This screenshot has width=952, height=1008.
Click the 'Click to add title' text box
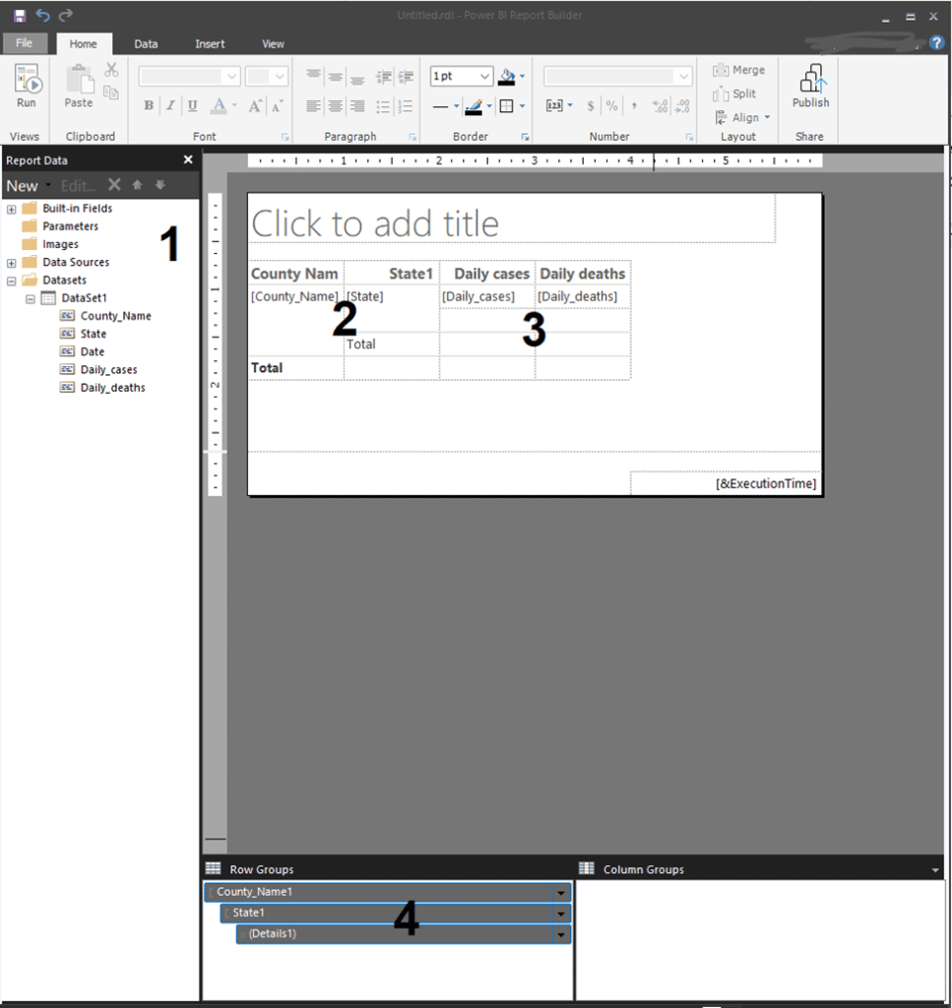point(512,220)
